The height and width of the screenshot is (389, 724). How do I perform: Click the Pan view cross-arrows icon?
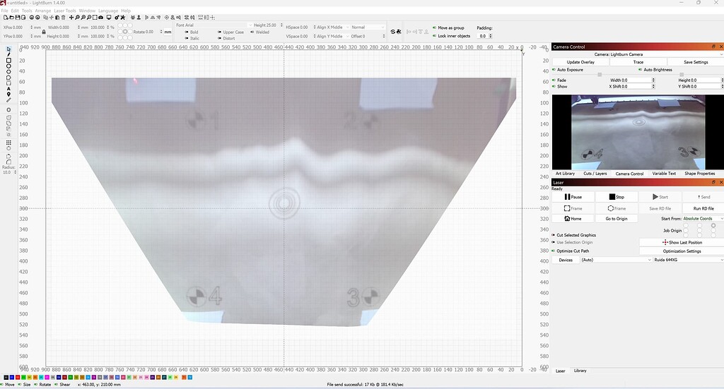(71, 18)
